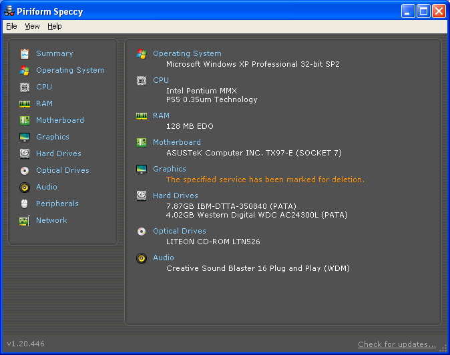
Task: Click the LITEON CD-ROM LTN526 text
Action: 213,242
